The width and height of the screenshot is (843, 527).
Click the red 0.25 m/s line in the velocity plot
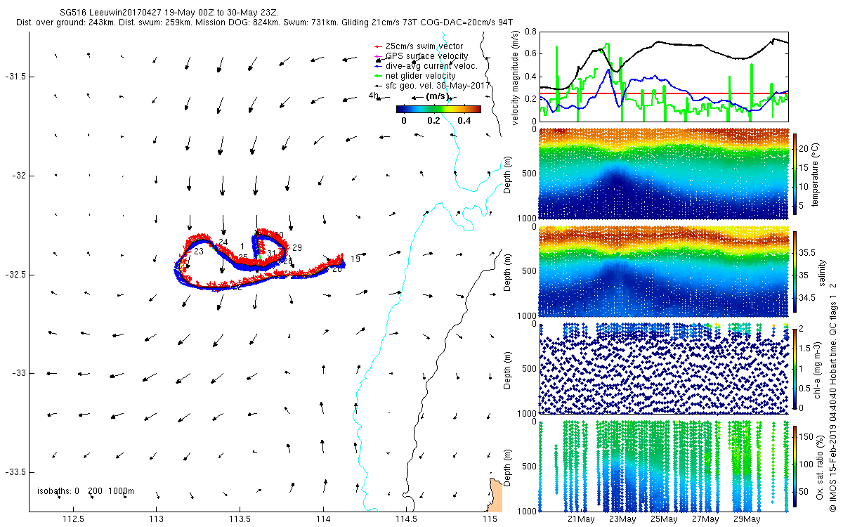[x=664, y=93]
